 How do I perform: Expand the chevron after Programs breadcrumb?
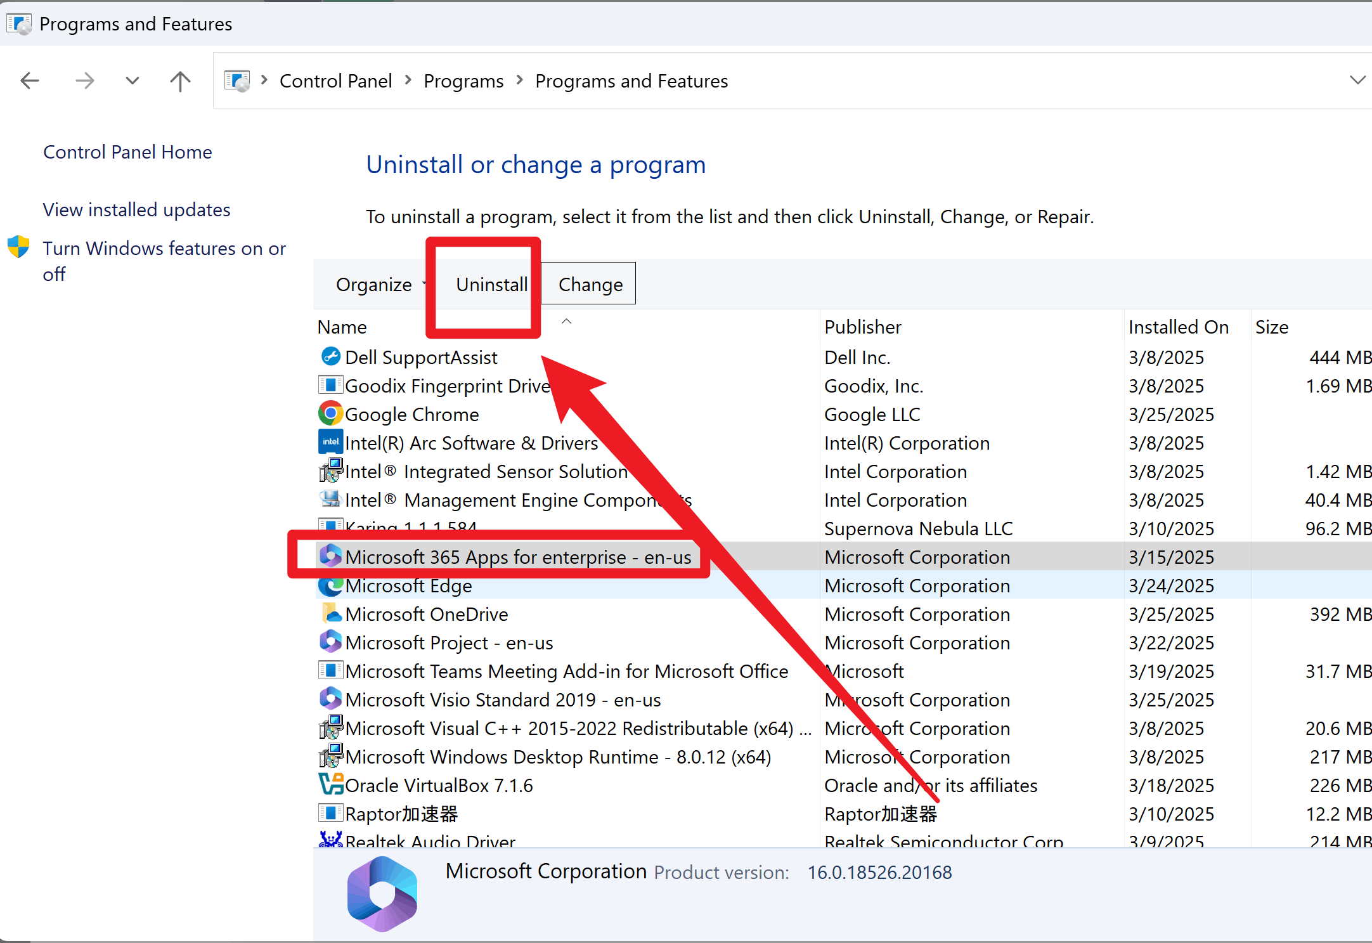click(520, 81)
